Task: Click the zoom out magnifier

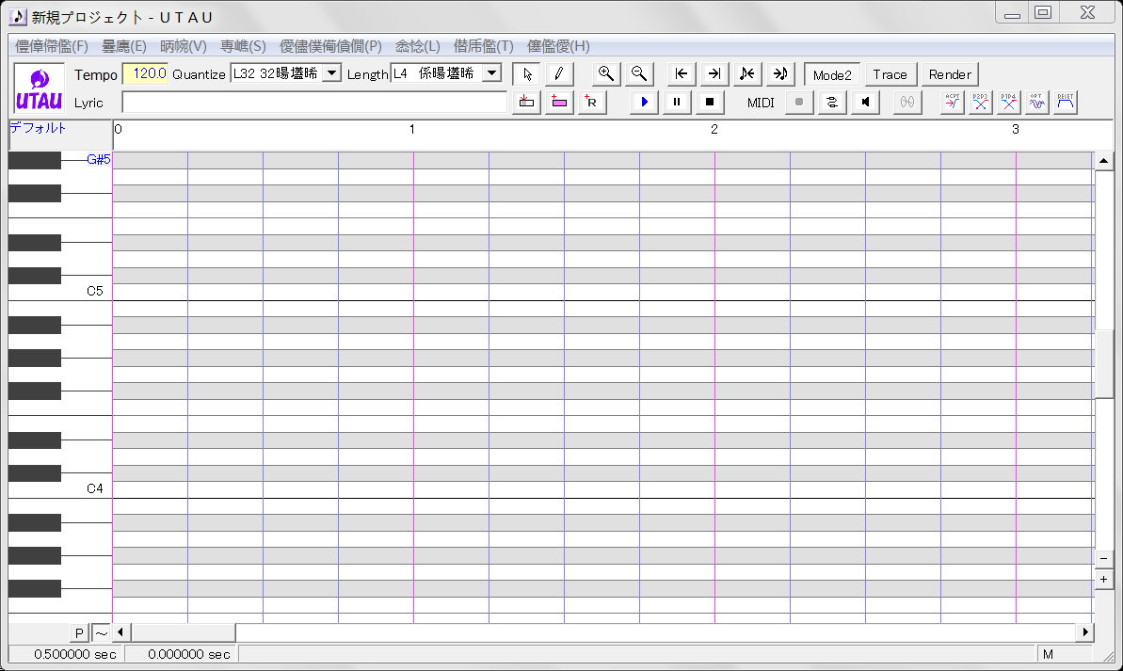Action: click(x=639, y=73)
